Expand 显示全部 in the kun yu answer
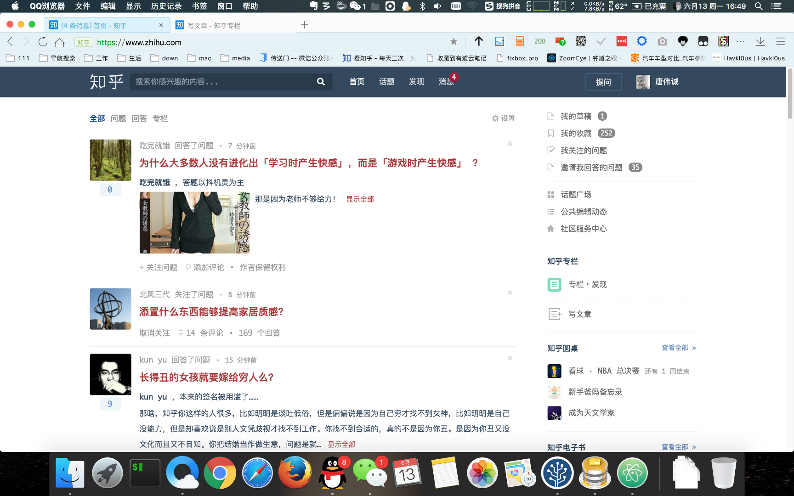This screenshot has height=496, width=794. coord(341,444)
